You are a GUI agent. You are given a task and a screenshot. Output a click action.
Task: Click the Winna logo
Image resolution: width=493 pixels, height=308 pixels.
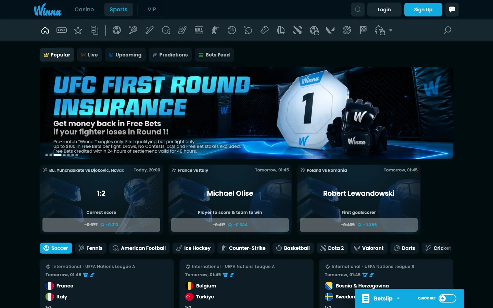click(x=48, y=10)
